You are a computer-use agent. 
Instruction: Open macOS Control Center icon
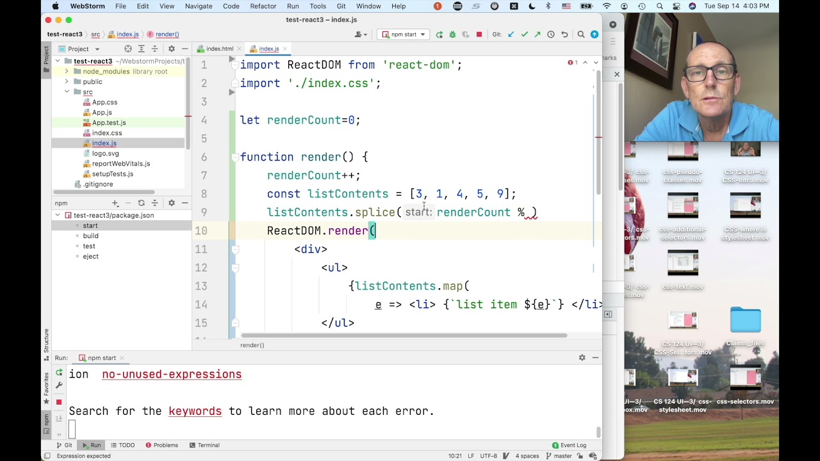[x=676, y=6]
